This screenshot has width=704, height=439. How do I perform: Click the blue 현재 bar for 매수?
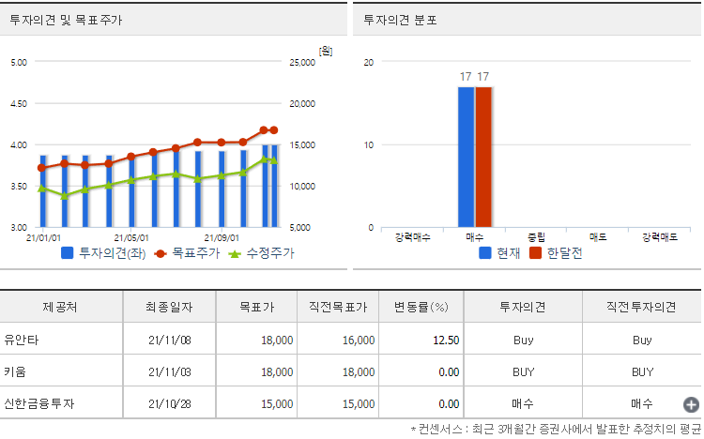click(x=466, y=157)
